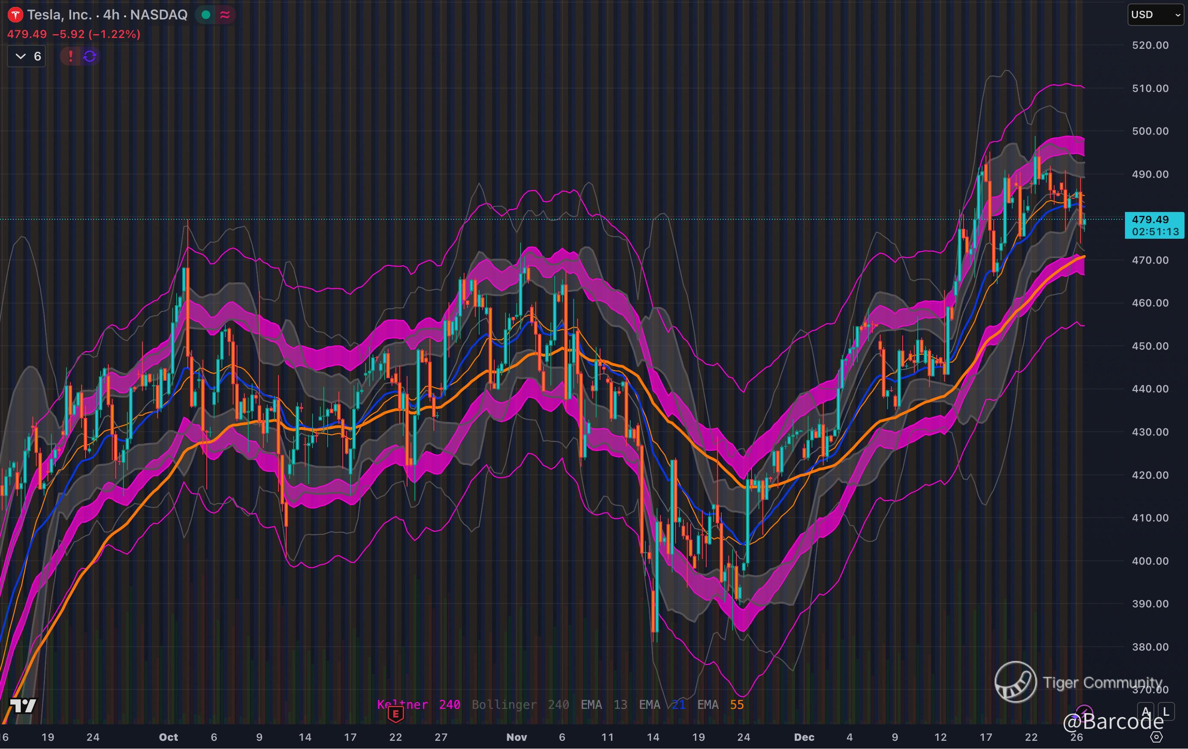Click the pink approximate-data wave icon
The width and height of the screenshot is (1188, 749).
225,15
